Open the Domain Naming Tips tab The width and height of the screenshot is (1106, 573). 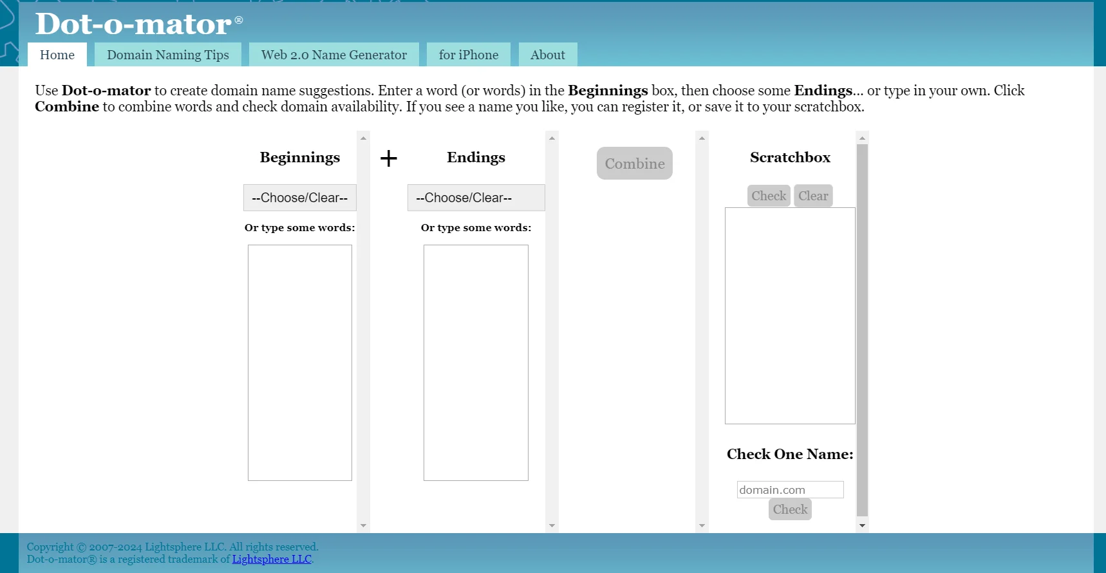click(167, 55)
